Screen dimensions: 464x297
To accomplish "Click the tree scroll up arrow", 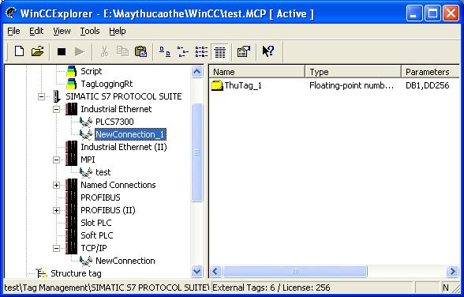I will 196,71.
